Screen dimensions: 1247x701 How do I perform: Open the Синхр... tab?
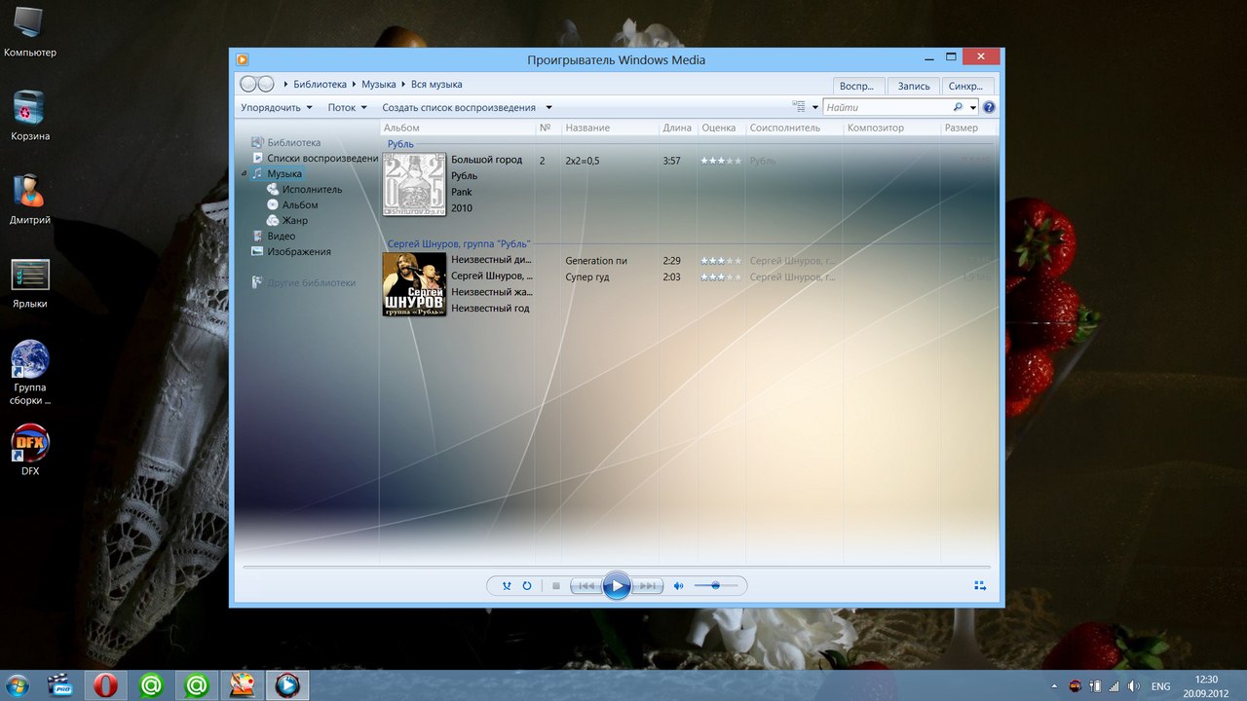pos(965,86)
